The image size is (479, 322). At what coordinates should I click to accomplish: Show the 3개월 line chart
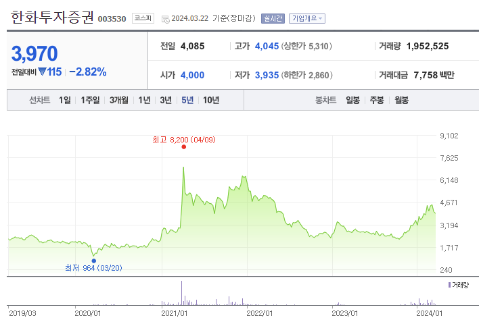(x=119, y=100)
